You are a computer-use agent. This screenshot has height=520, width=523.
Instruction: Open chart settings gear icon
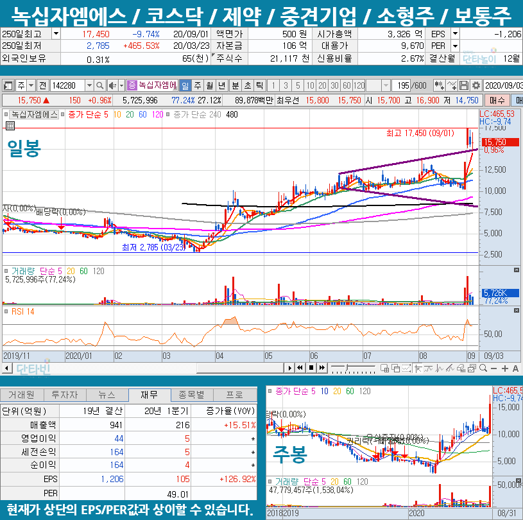(x=476, y=85)
